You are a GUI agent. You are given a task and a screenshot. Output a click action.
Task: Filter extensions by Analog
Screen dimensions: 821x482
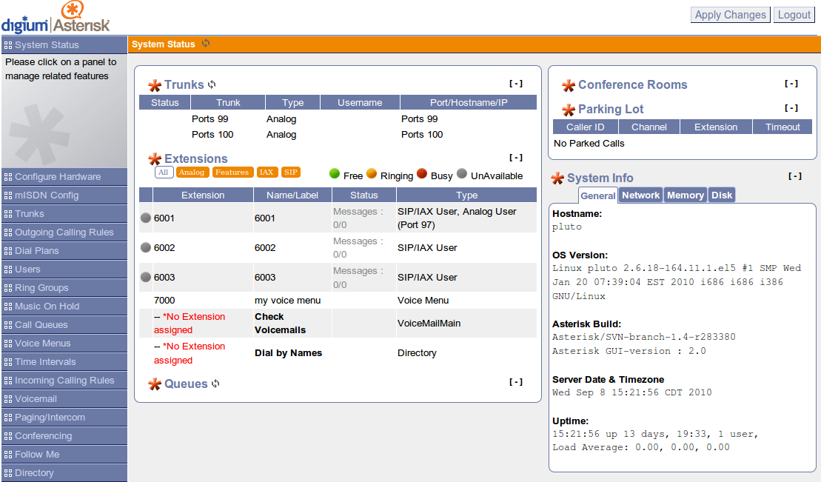(x=192, y=173)
